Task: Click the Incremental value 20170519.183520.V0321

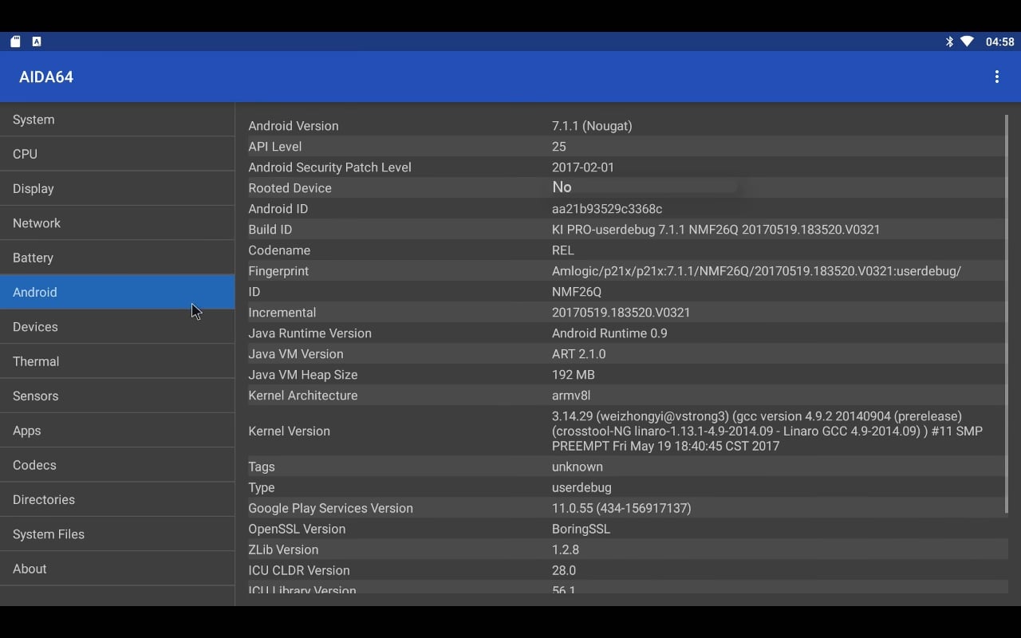Action: (x=621, y=313)
